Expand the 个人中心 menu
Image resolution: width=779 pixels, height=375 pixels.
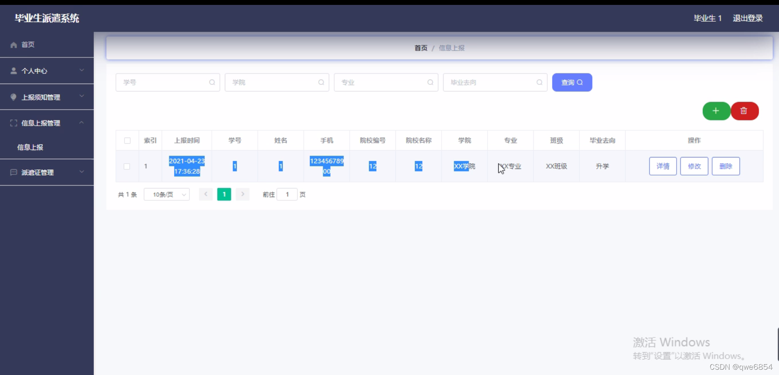tap(82, 71)
